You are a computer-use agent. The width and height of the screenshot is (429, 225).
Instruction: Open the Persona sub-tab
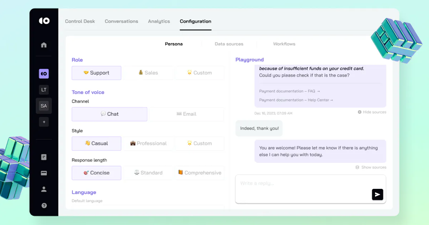(174, 44)
